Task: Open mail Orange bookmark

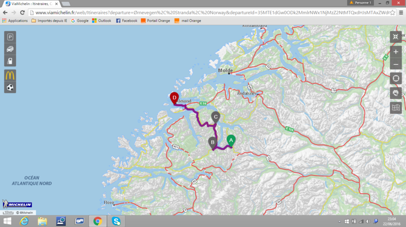Action: click(188, 21)
